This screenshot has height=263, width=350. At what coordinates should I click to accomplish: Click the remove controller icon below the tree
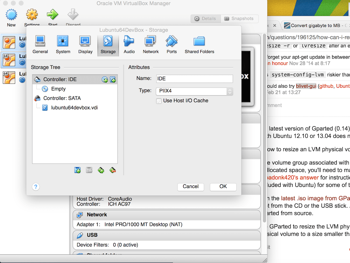[x=113, y=170]
